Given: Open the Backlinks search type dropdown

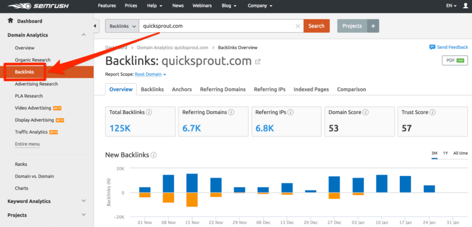Looking at the screenshot, I should pos(122,26).
